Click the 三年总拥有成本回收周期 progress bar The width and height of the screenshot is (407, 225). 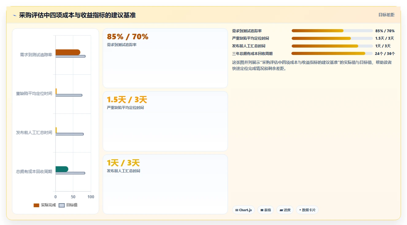click(x=332, y=53)
